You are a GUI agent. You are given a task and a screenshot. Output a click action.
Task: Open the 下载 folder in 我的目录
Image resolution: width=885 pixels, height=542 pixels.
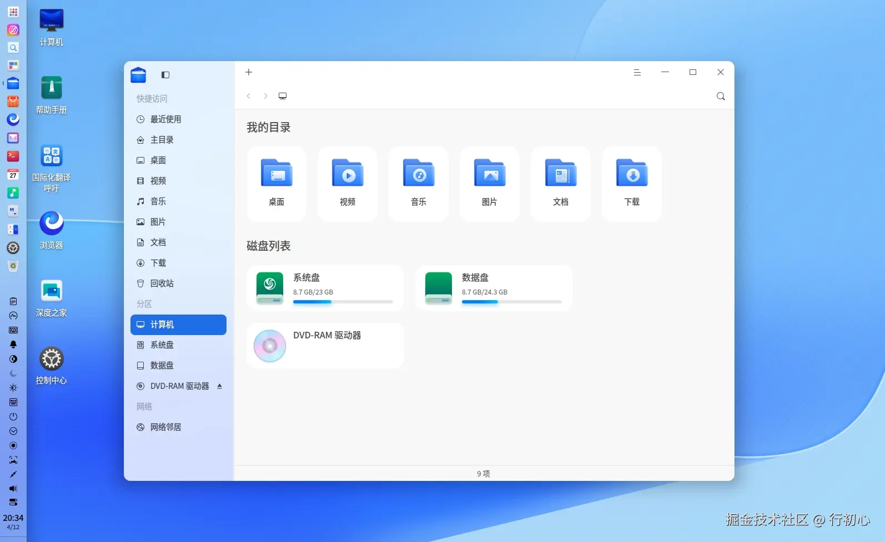point(632,184)
